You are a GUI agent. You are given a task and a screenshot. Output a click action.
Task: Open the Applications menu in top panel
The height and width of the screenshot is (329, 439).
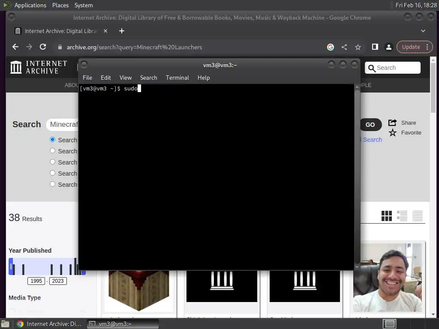[30, 5]
